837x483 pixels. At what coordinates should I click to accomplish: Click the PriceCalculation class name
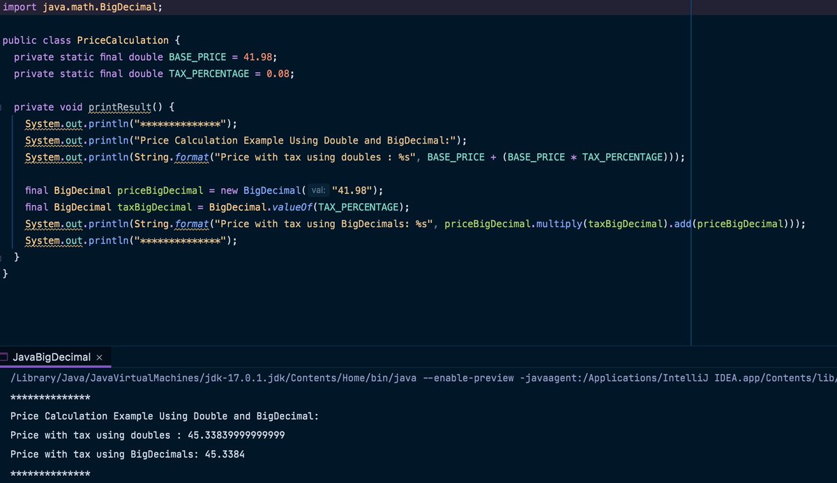point(121,40)
